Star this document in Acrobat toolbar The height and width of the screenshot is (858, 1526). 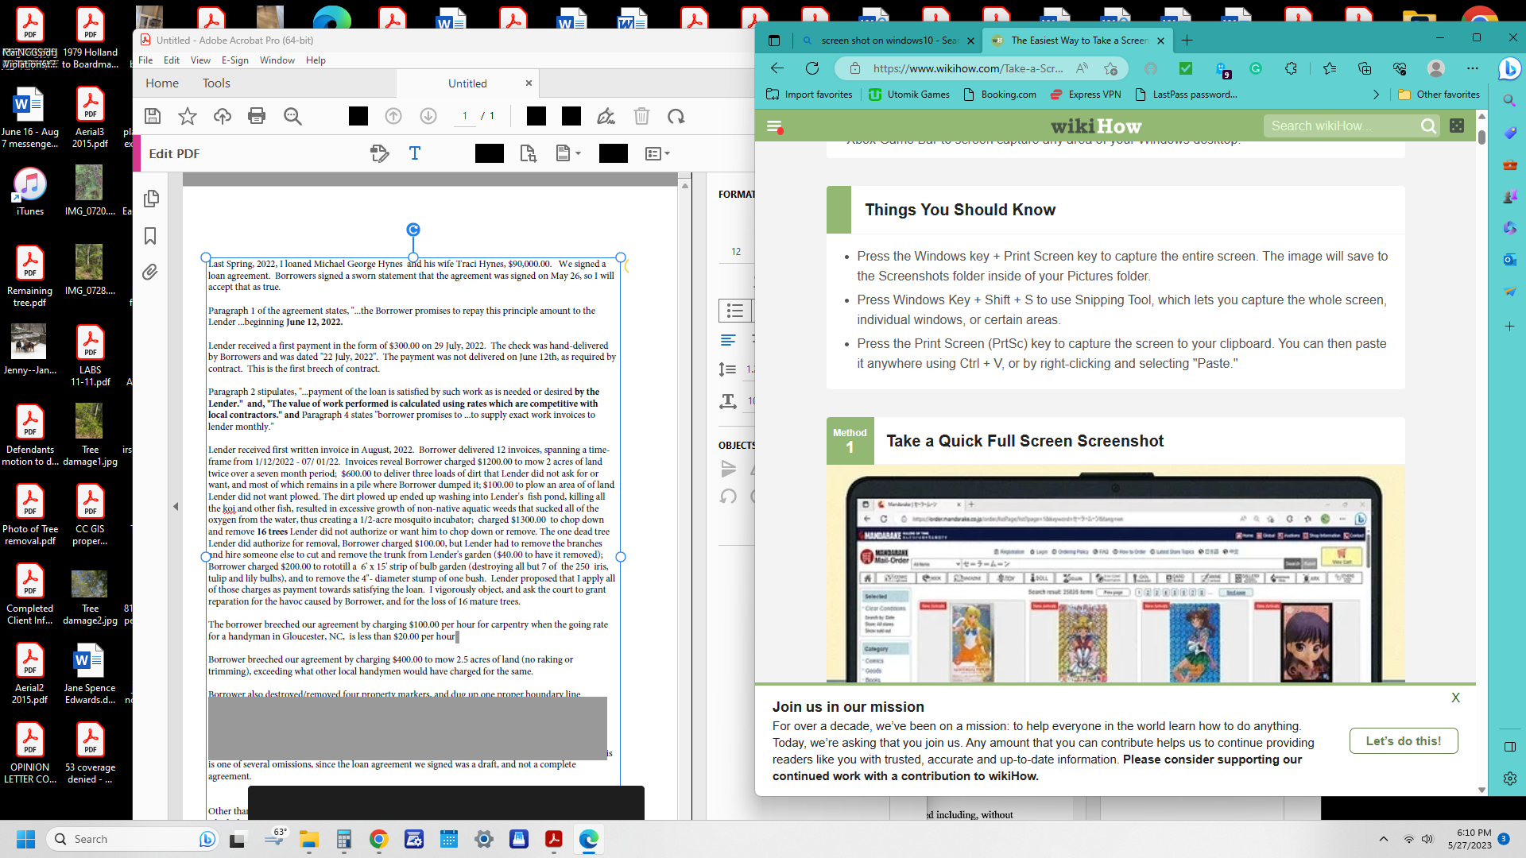tap(187, 116)
